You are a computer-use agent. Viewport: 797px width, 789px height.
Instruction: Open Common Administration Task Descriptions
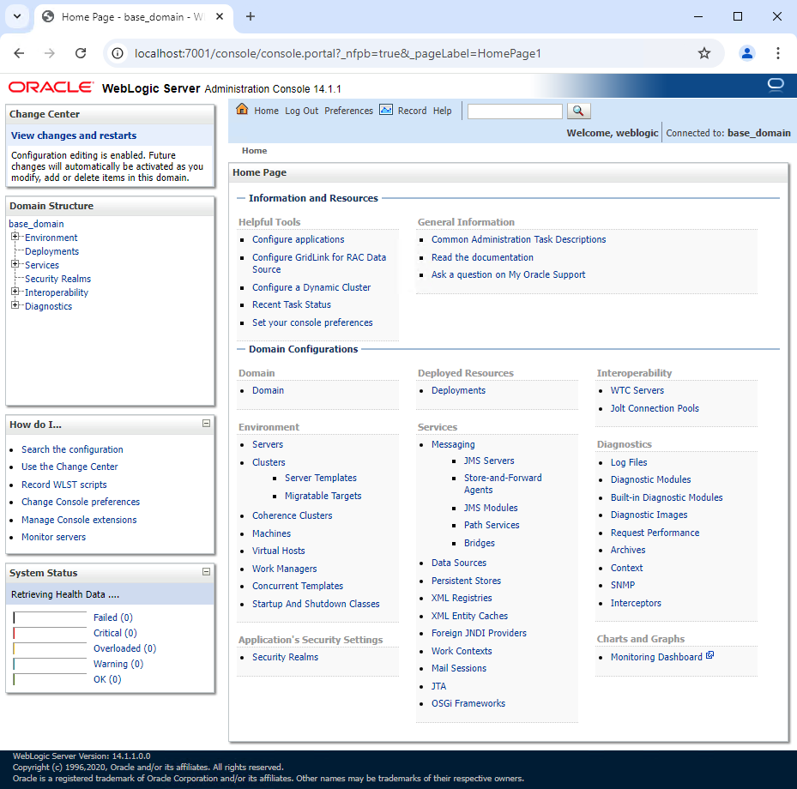(x=518, y=239)
